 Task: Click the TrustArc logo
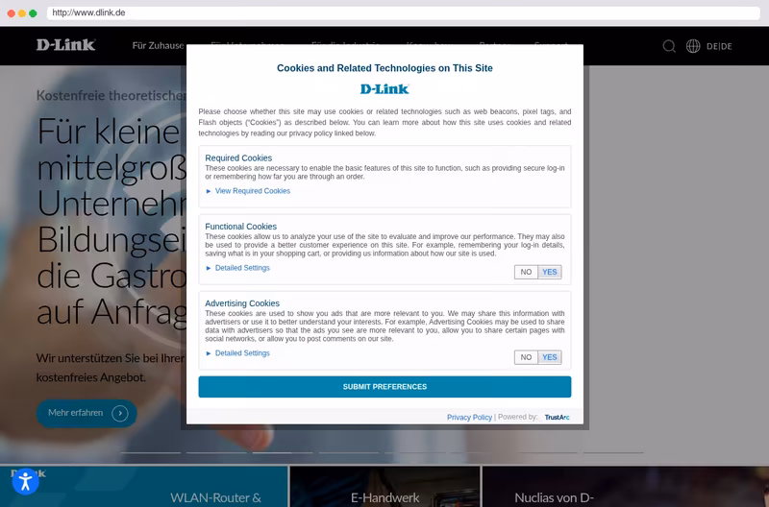(558, 418)
